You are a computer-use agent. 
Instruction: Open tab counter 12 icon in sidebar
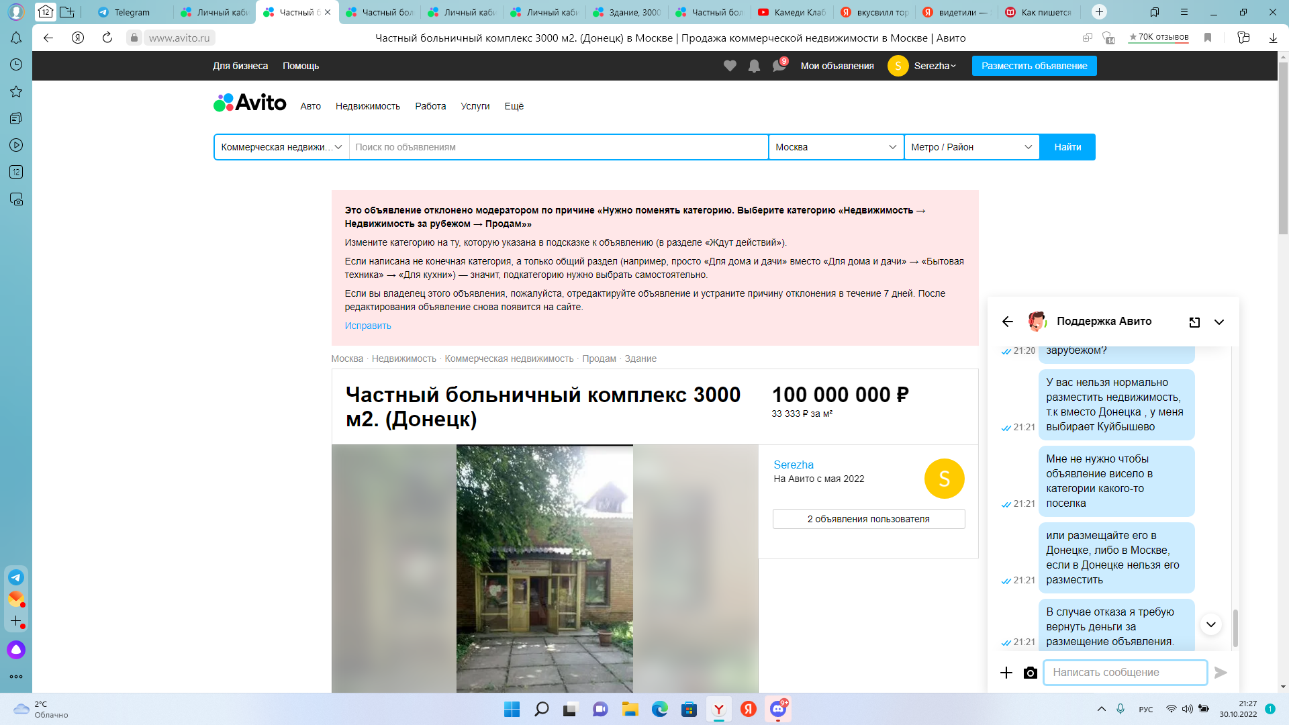point(16,172)
